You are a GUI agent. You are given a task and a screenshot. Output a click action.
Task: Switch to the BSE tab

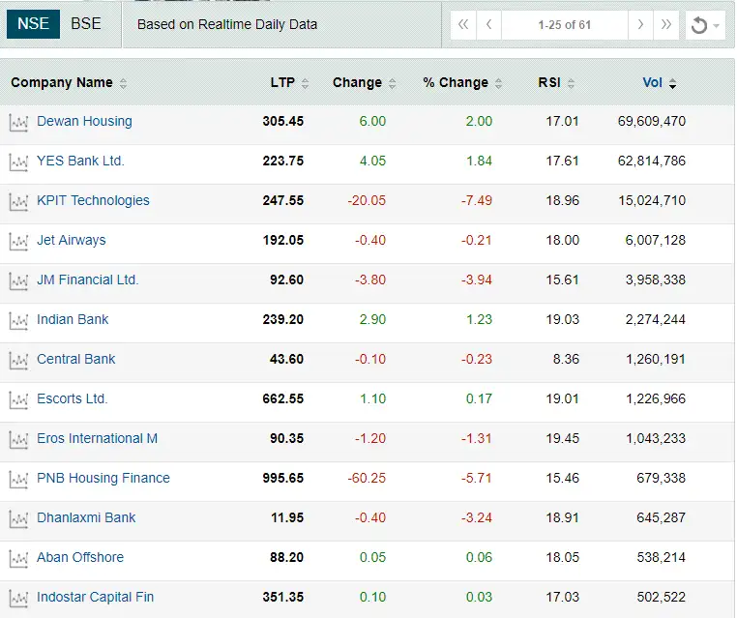(x=86, y=23)
